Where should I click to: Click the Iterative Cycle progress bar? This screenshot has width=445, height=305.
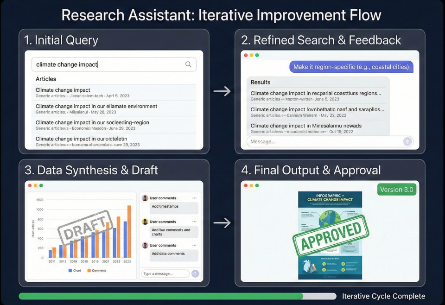pyautogui.click(x=177, y=296)
